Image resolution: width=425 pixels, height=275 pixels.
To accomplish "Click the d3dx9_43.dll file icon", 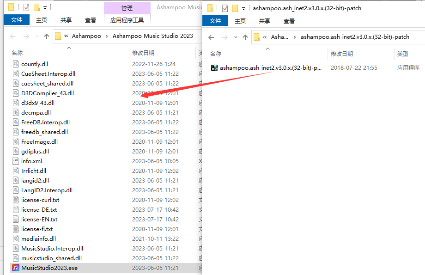I will [x=16, y=103].
